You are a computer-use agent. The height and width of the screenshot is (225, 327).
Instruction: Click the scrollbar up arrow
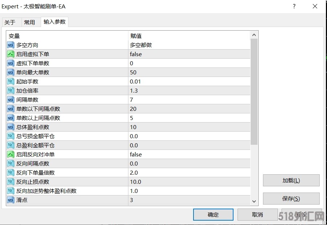coord(254,35)
